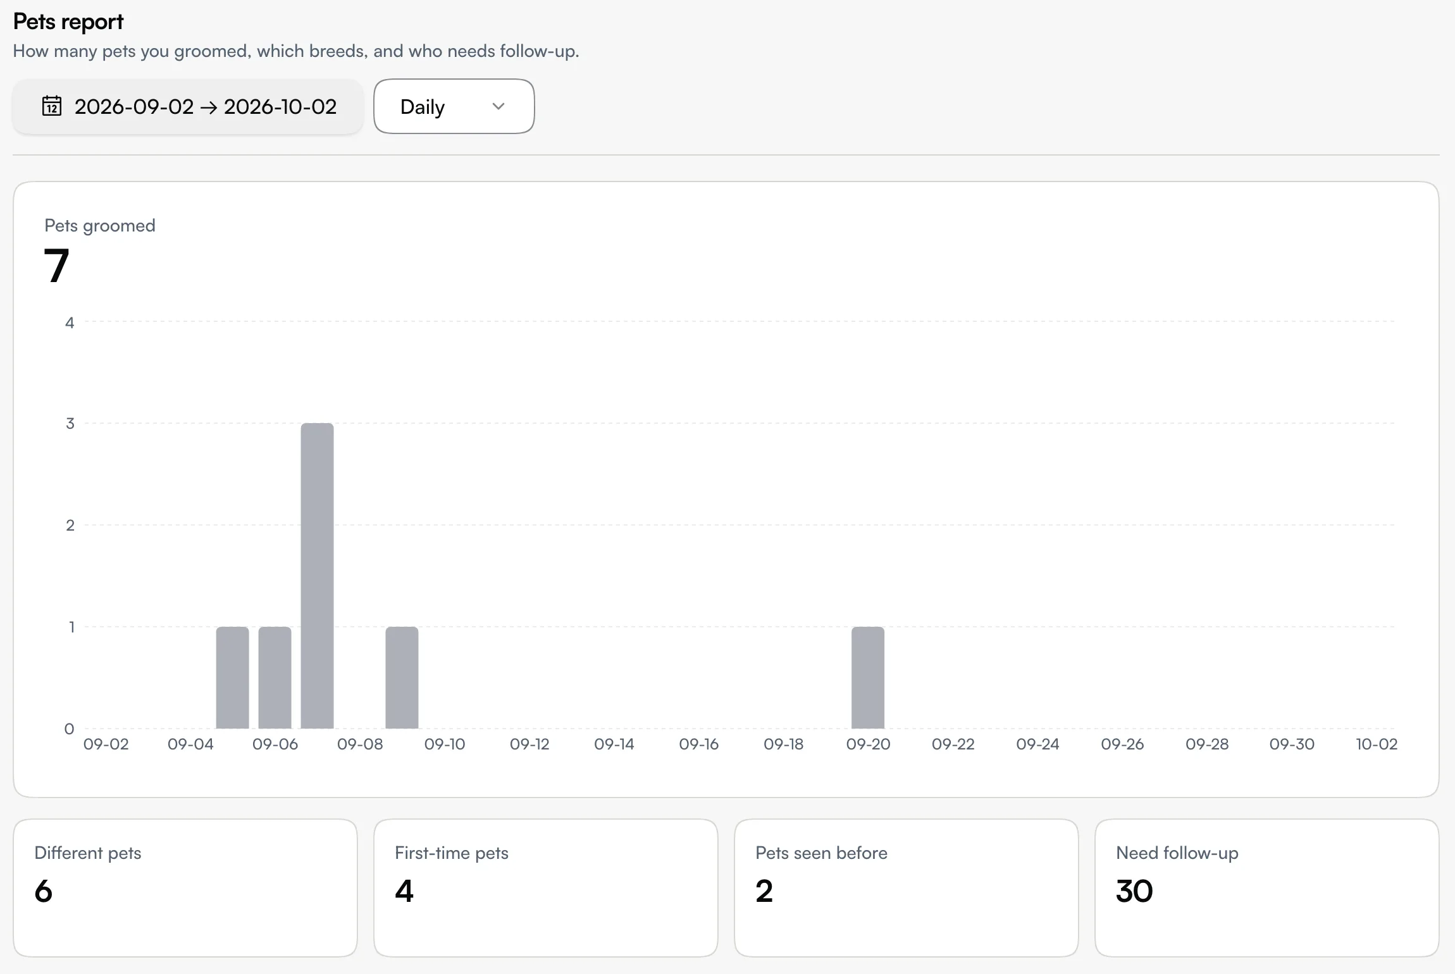Click the 09-28 axis label
This screenshot has width=1455, height=974.
click(1207, 744)
